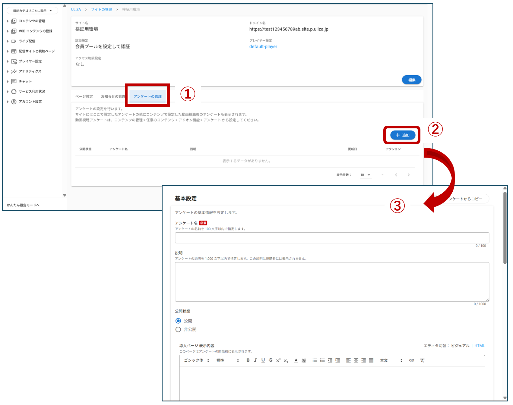The image size is (513, 405).
Task: Select the 公開 radio button
Action: pyautogui.click(x=178, y=321)
